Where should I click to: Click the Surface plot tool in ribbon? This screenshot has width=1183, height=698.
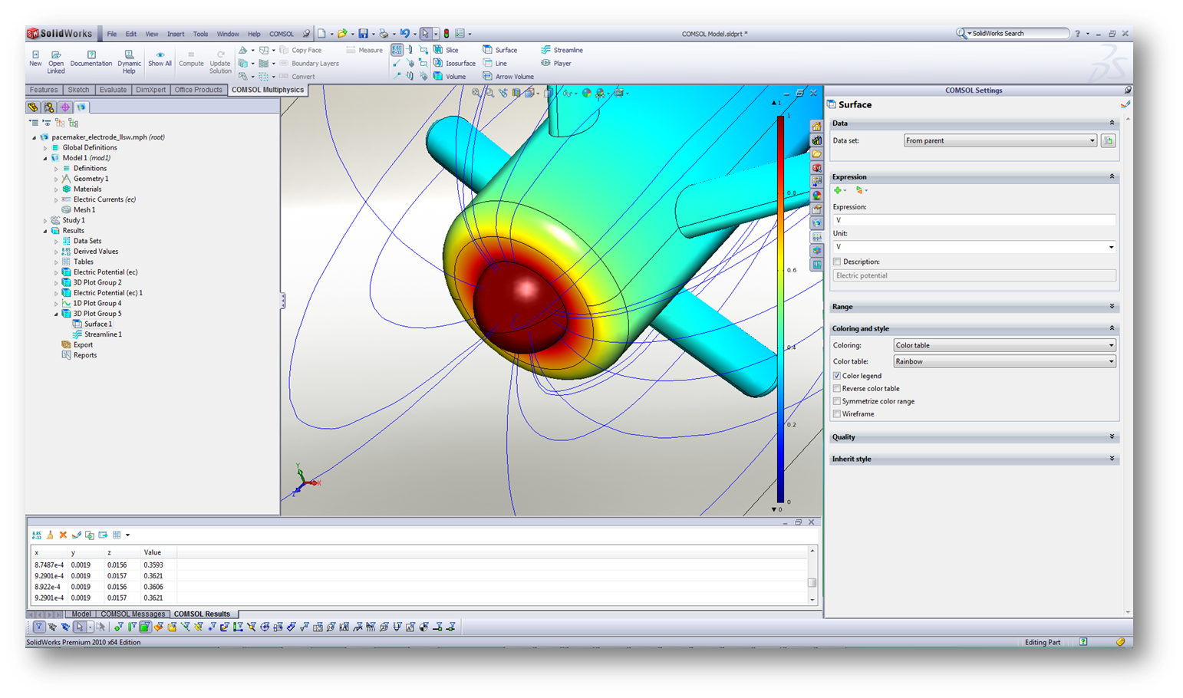499,50
